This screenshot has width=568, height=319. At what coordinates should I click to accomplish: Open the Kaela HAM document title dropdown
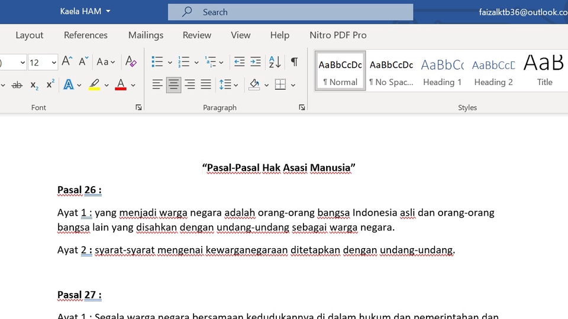click(85, 11)
